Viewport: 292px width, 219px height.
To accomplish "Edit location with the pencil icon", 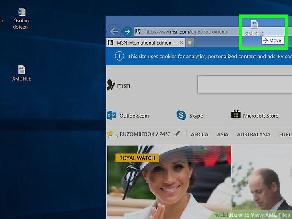I will coord(178,134).
